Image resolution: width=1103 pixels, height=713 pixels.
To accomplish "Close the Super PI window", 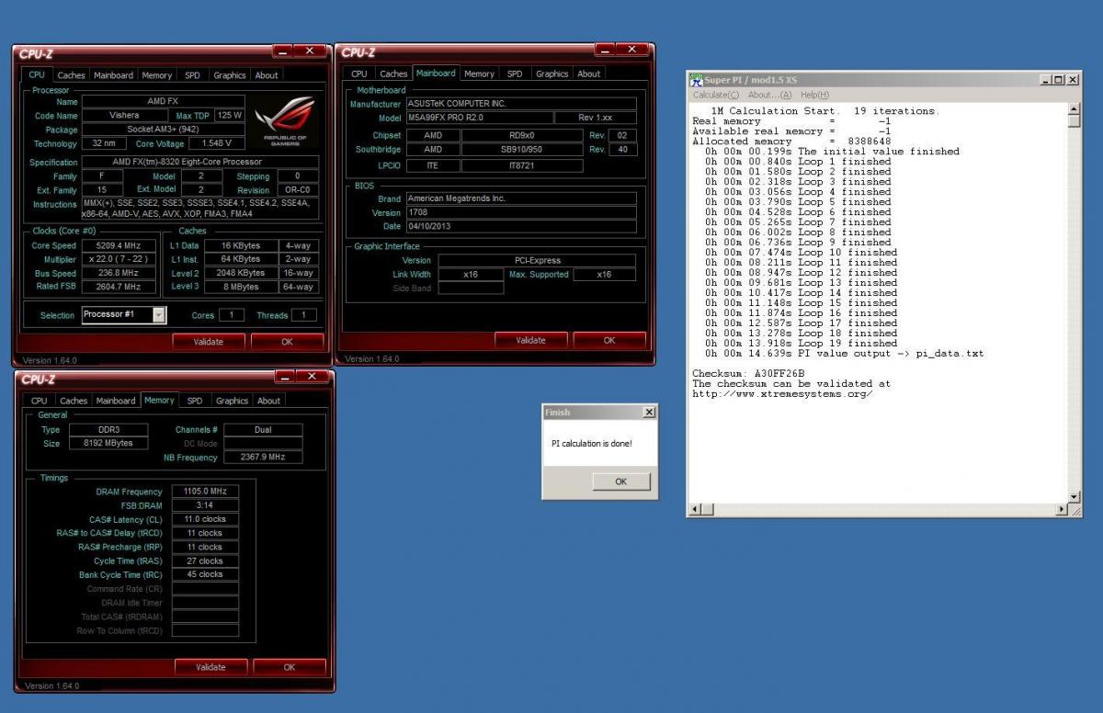I will 1073,80.
